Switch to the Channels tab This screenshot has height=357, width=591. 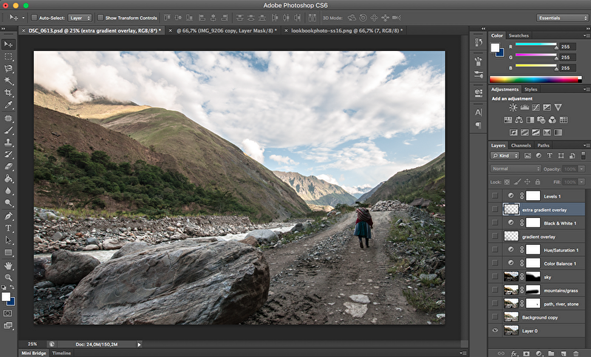pos(521,145)
